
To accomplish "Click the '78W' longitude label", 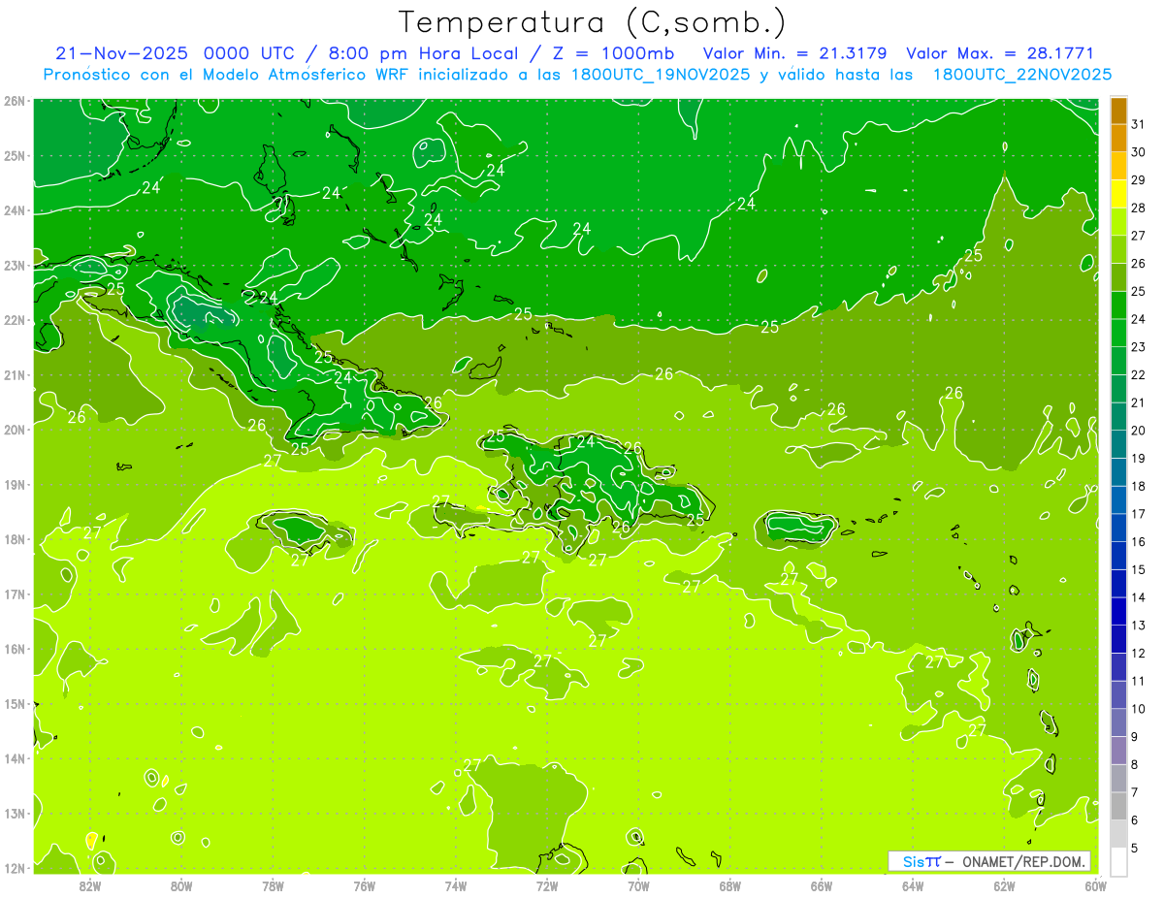I will (x=273, y=886).
